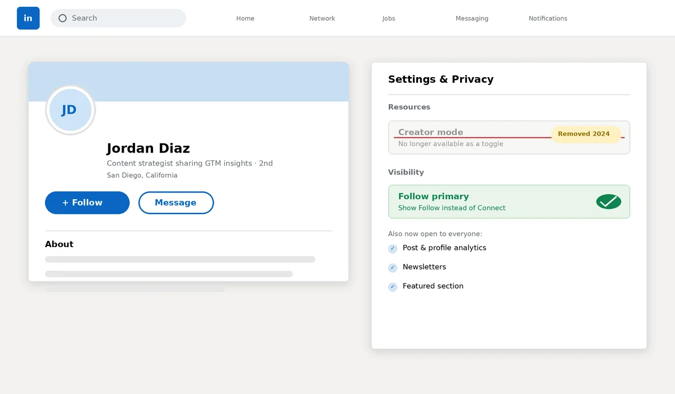The height and width of the screenshot is (394, 675).
Task: Click the San Diego, California location text
Action: point(142,175)
